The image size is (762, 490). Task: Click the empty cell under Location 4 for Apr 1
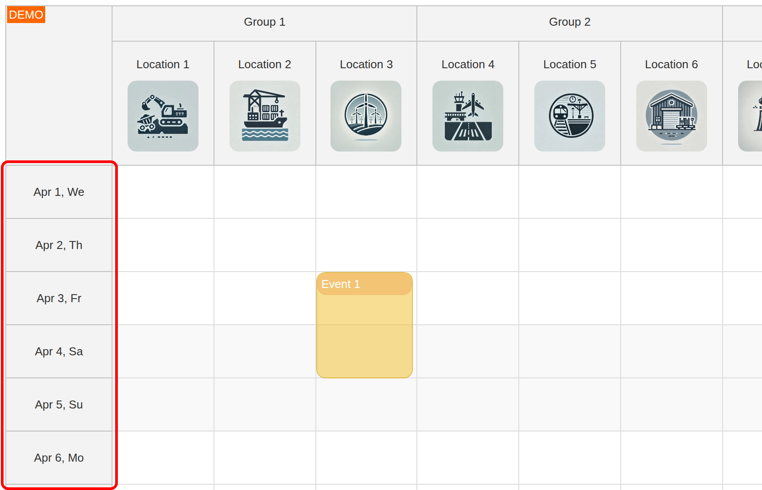468,192
